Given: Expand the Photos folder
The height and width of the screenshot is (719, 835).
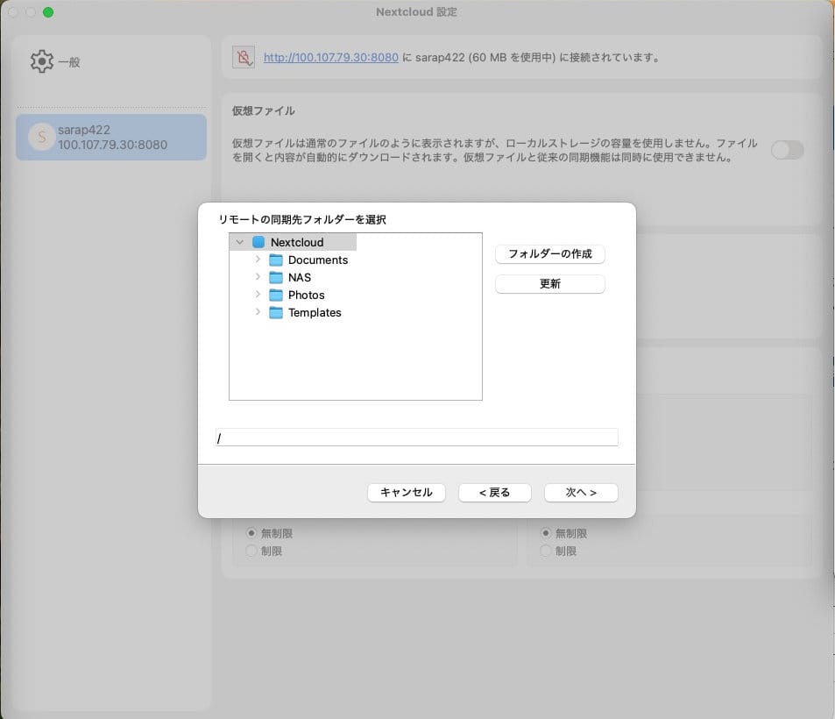Looking at the screenshot, I should (258, 295).
